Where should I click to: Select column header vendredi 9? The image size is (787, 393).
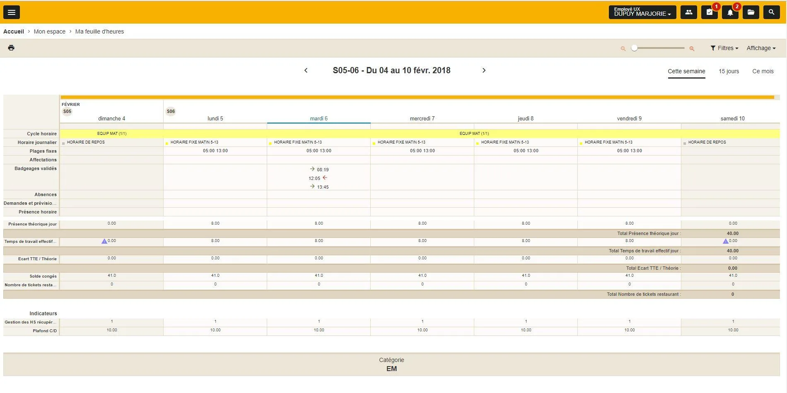click(x=629, y=118)
